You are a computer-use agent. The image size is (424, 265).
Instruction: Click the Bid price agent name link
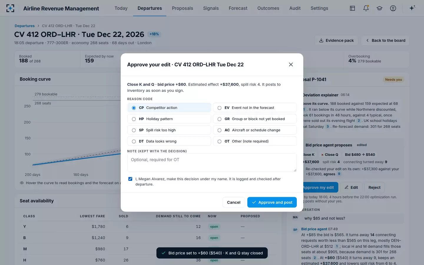click(314, 229)
